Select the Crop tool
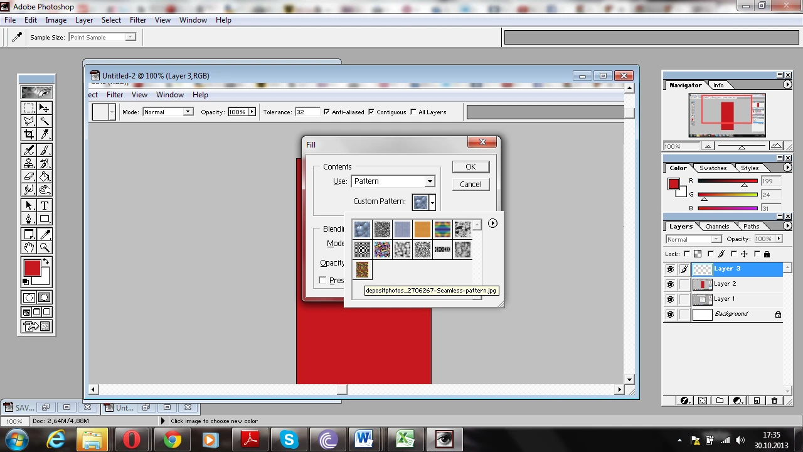Viewport: 803px width, 452px height. point(29,134)
